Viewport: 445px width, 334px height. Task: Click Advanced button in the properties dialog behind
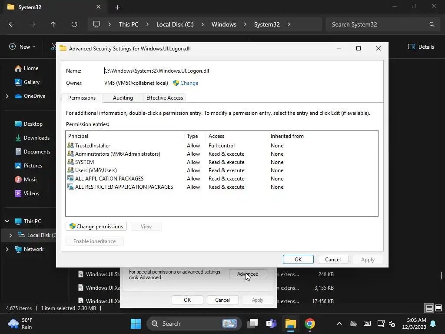[x=248, y=274]
